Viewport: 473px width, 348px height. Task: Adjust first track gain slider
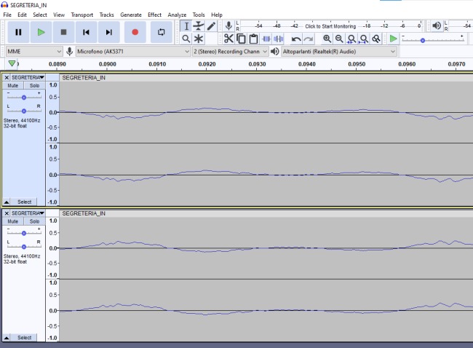[24, 97]
